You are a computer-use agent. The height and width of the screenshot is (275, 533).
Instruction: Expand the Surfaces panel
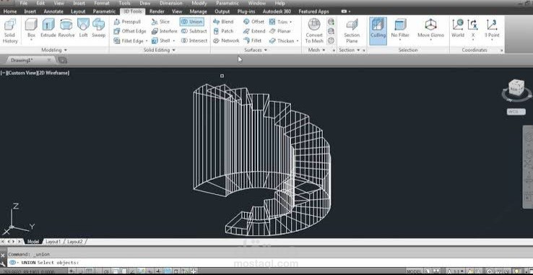tap(256, 50)
